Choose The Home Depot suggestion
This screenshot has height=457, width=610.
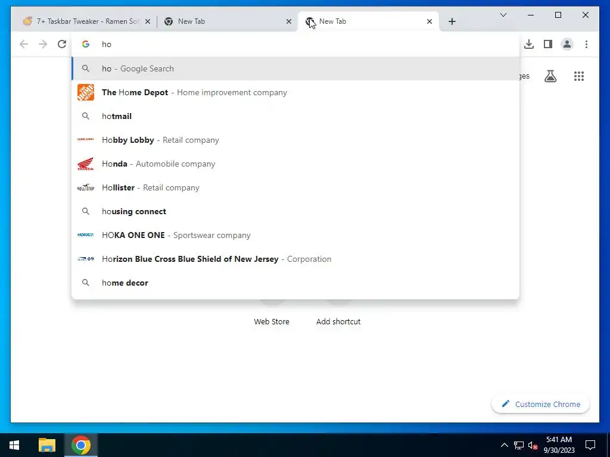pos(295,92)
